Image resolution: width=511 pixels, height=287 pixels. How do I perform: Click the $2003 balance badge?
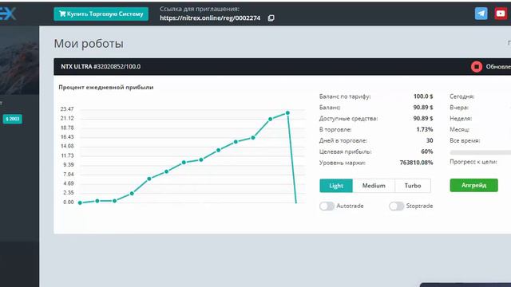pos(13,119)
